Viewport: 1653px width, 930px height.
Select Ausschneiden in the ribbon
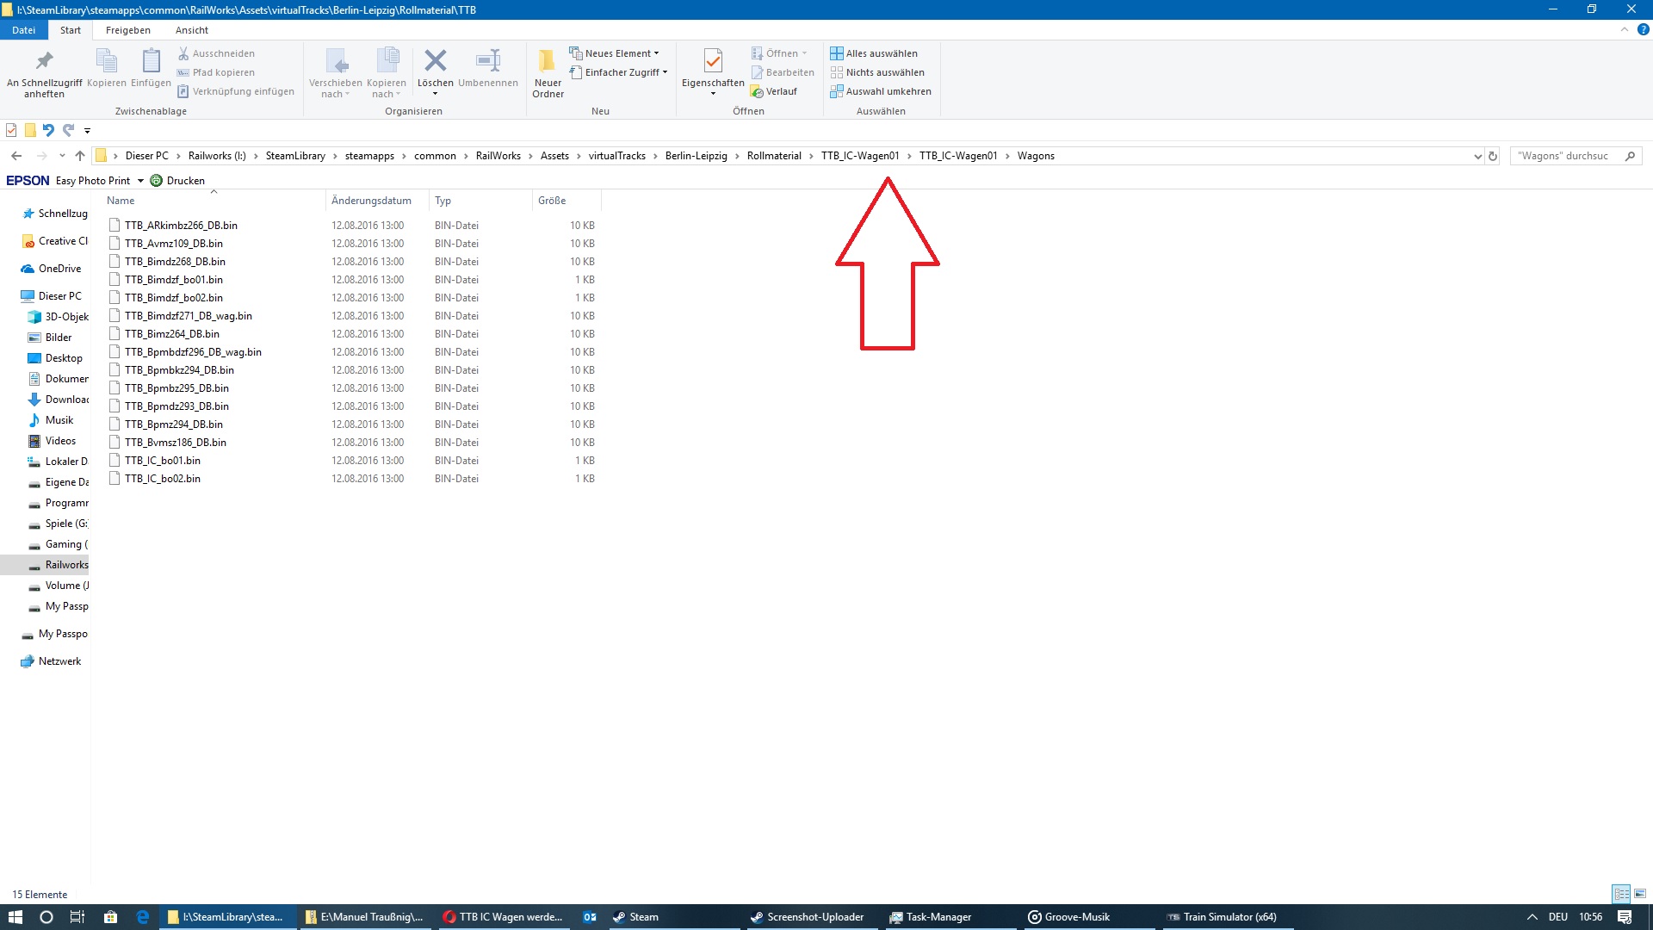(216, 53)
